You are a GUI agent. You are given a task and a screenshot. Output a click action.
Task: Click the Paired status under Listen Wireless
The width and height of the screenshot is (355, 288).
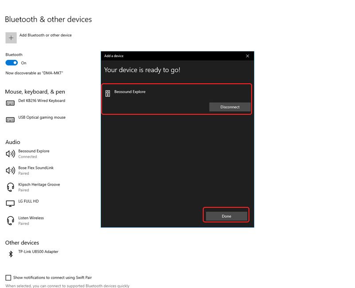24,224
